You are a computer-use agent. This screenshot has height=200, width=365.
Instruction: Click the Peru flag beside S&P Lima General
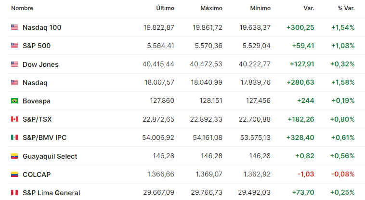click(14, 193)
